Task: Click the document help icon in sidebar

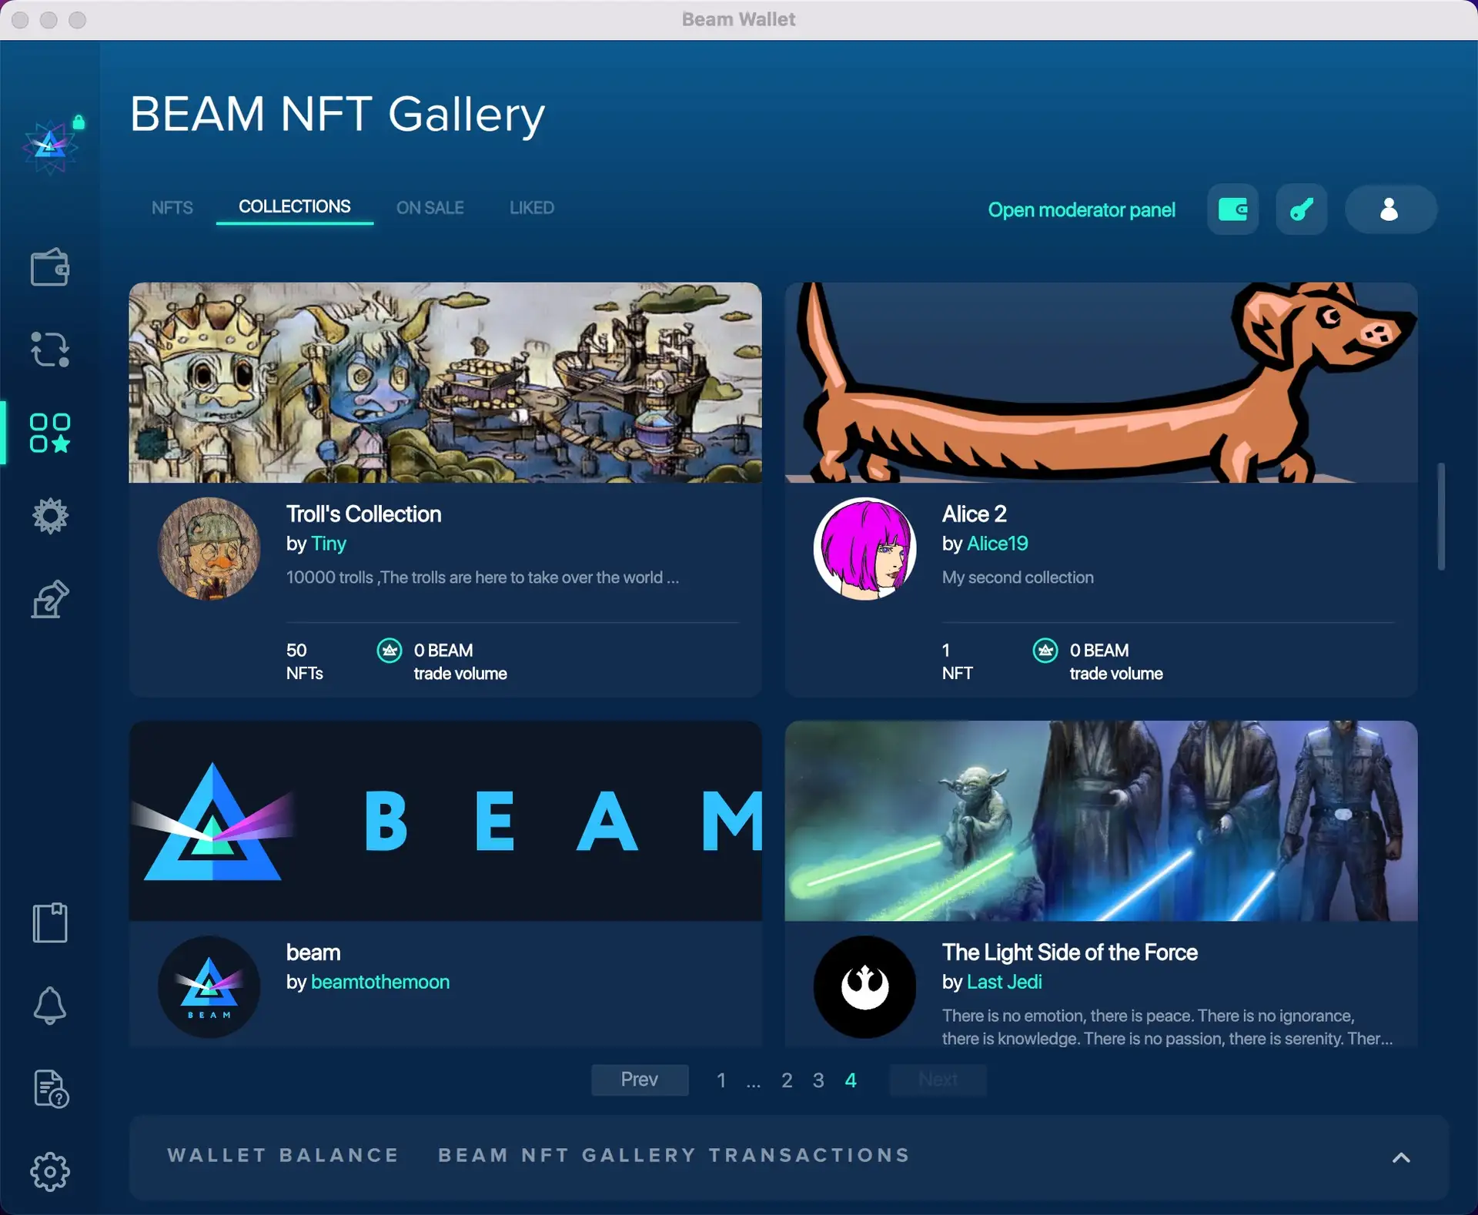Action: click(x=49, y=1089)
